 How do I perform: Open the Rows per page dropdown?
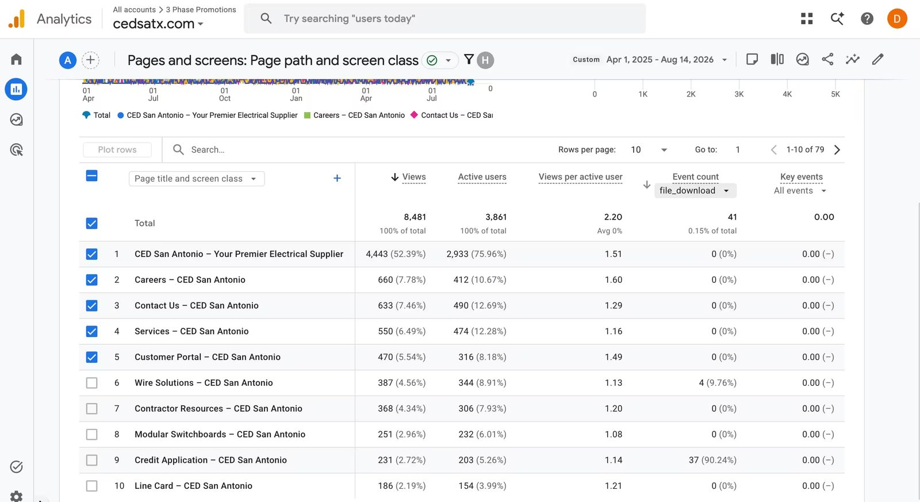pos(649,150)
